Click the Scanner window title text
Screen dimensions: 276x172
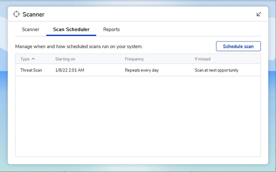click(33, 15)
